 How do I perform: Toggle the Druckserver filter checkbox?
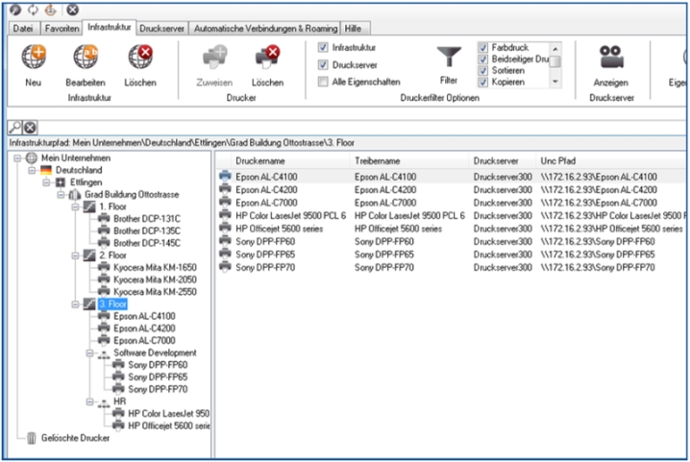[x=323, y=64]
